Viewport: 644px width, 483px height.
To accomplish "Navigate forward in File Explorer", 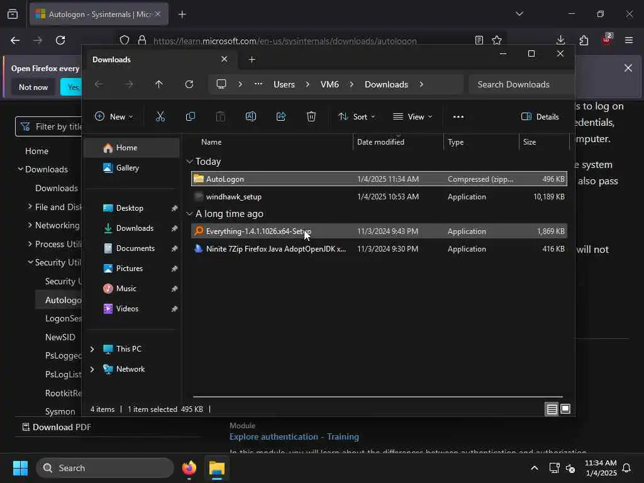I will point(129,84).
